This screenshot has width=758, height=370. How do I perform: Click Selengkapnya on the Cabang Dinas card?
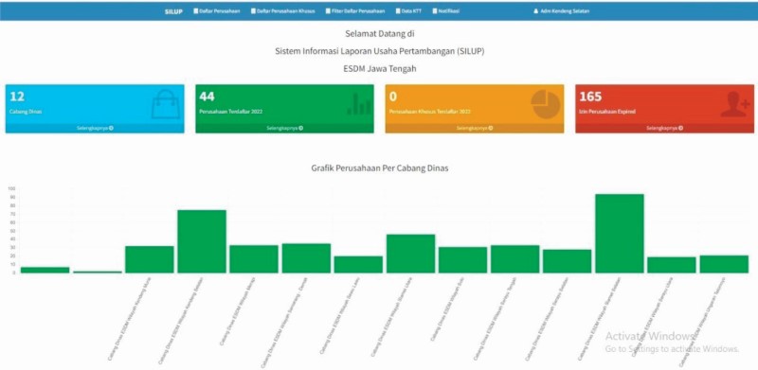point(95,128)
